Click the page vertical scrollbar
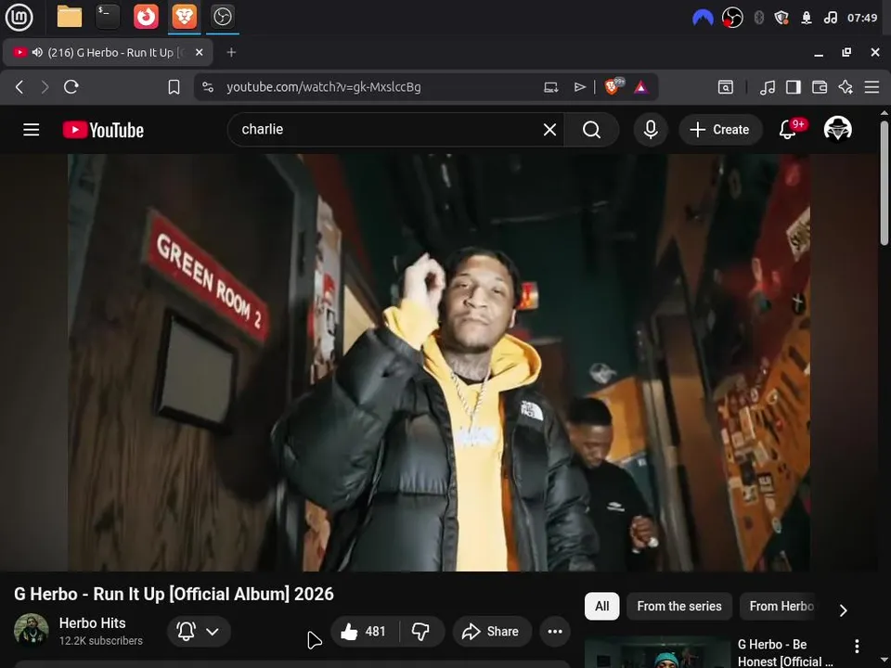The image size is (891, 668). click(x=885, y=183)
